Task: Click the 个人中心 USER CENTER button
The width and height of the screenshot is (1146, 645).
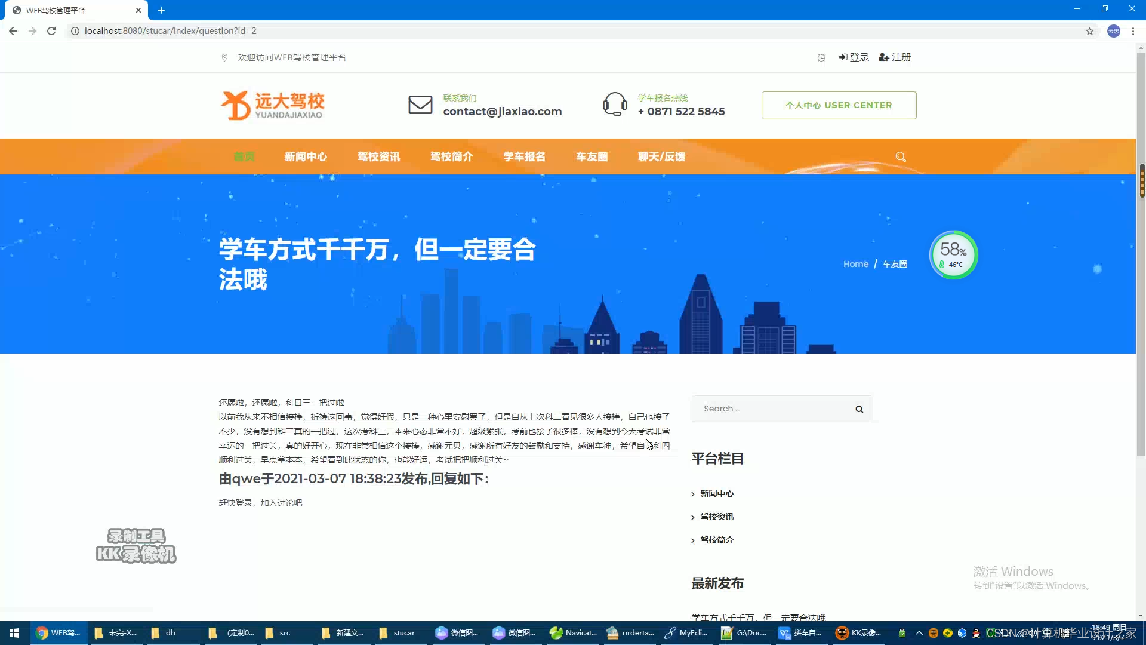Action: pos(839,105)
